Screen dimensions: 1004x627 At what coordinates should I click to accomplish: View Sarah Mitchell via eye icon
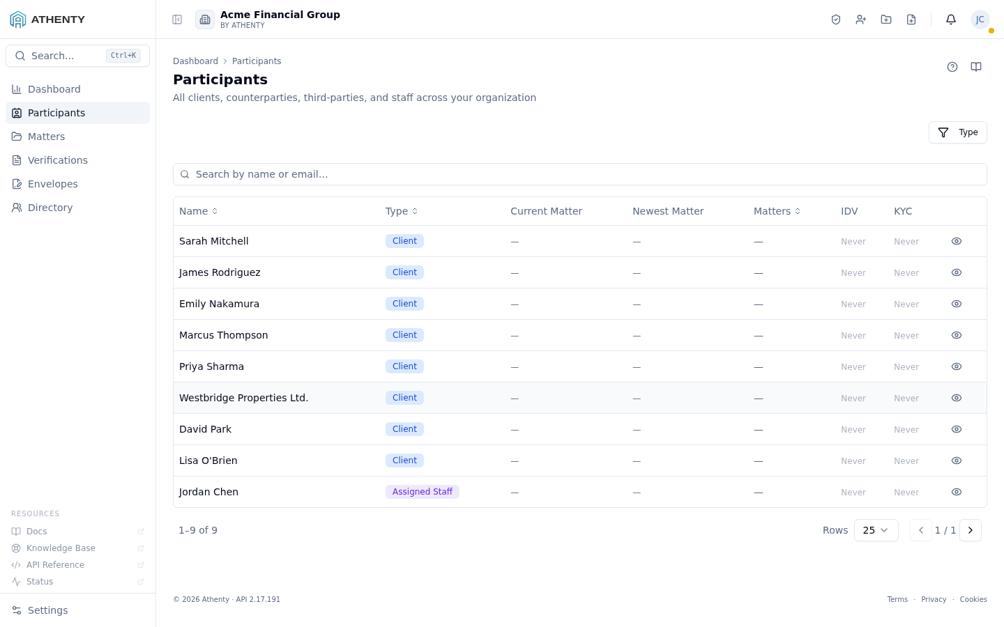pyautogui.click(x=957, y=241)
